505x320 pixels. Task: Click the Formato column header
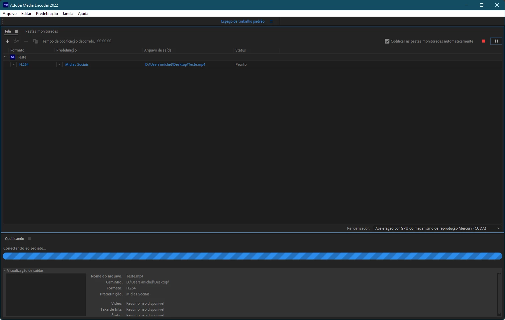pos(17,50)
